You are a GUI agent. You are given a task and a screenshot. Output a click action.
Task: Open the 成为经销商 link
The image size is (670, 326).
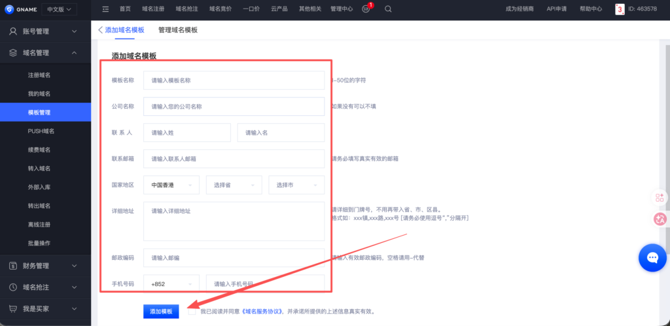(x=520, y=9)
